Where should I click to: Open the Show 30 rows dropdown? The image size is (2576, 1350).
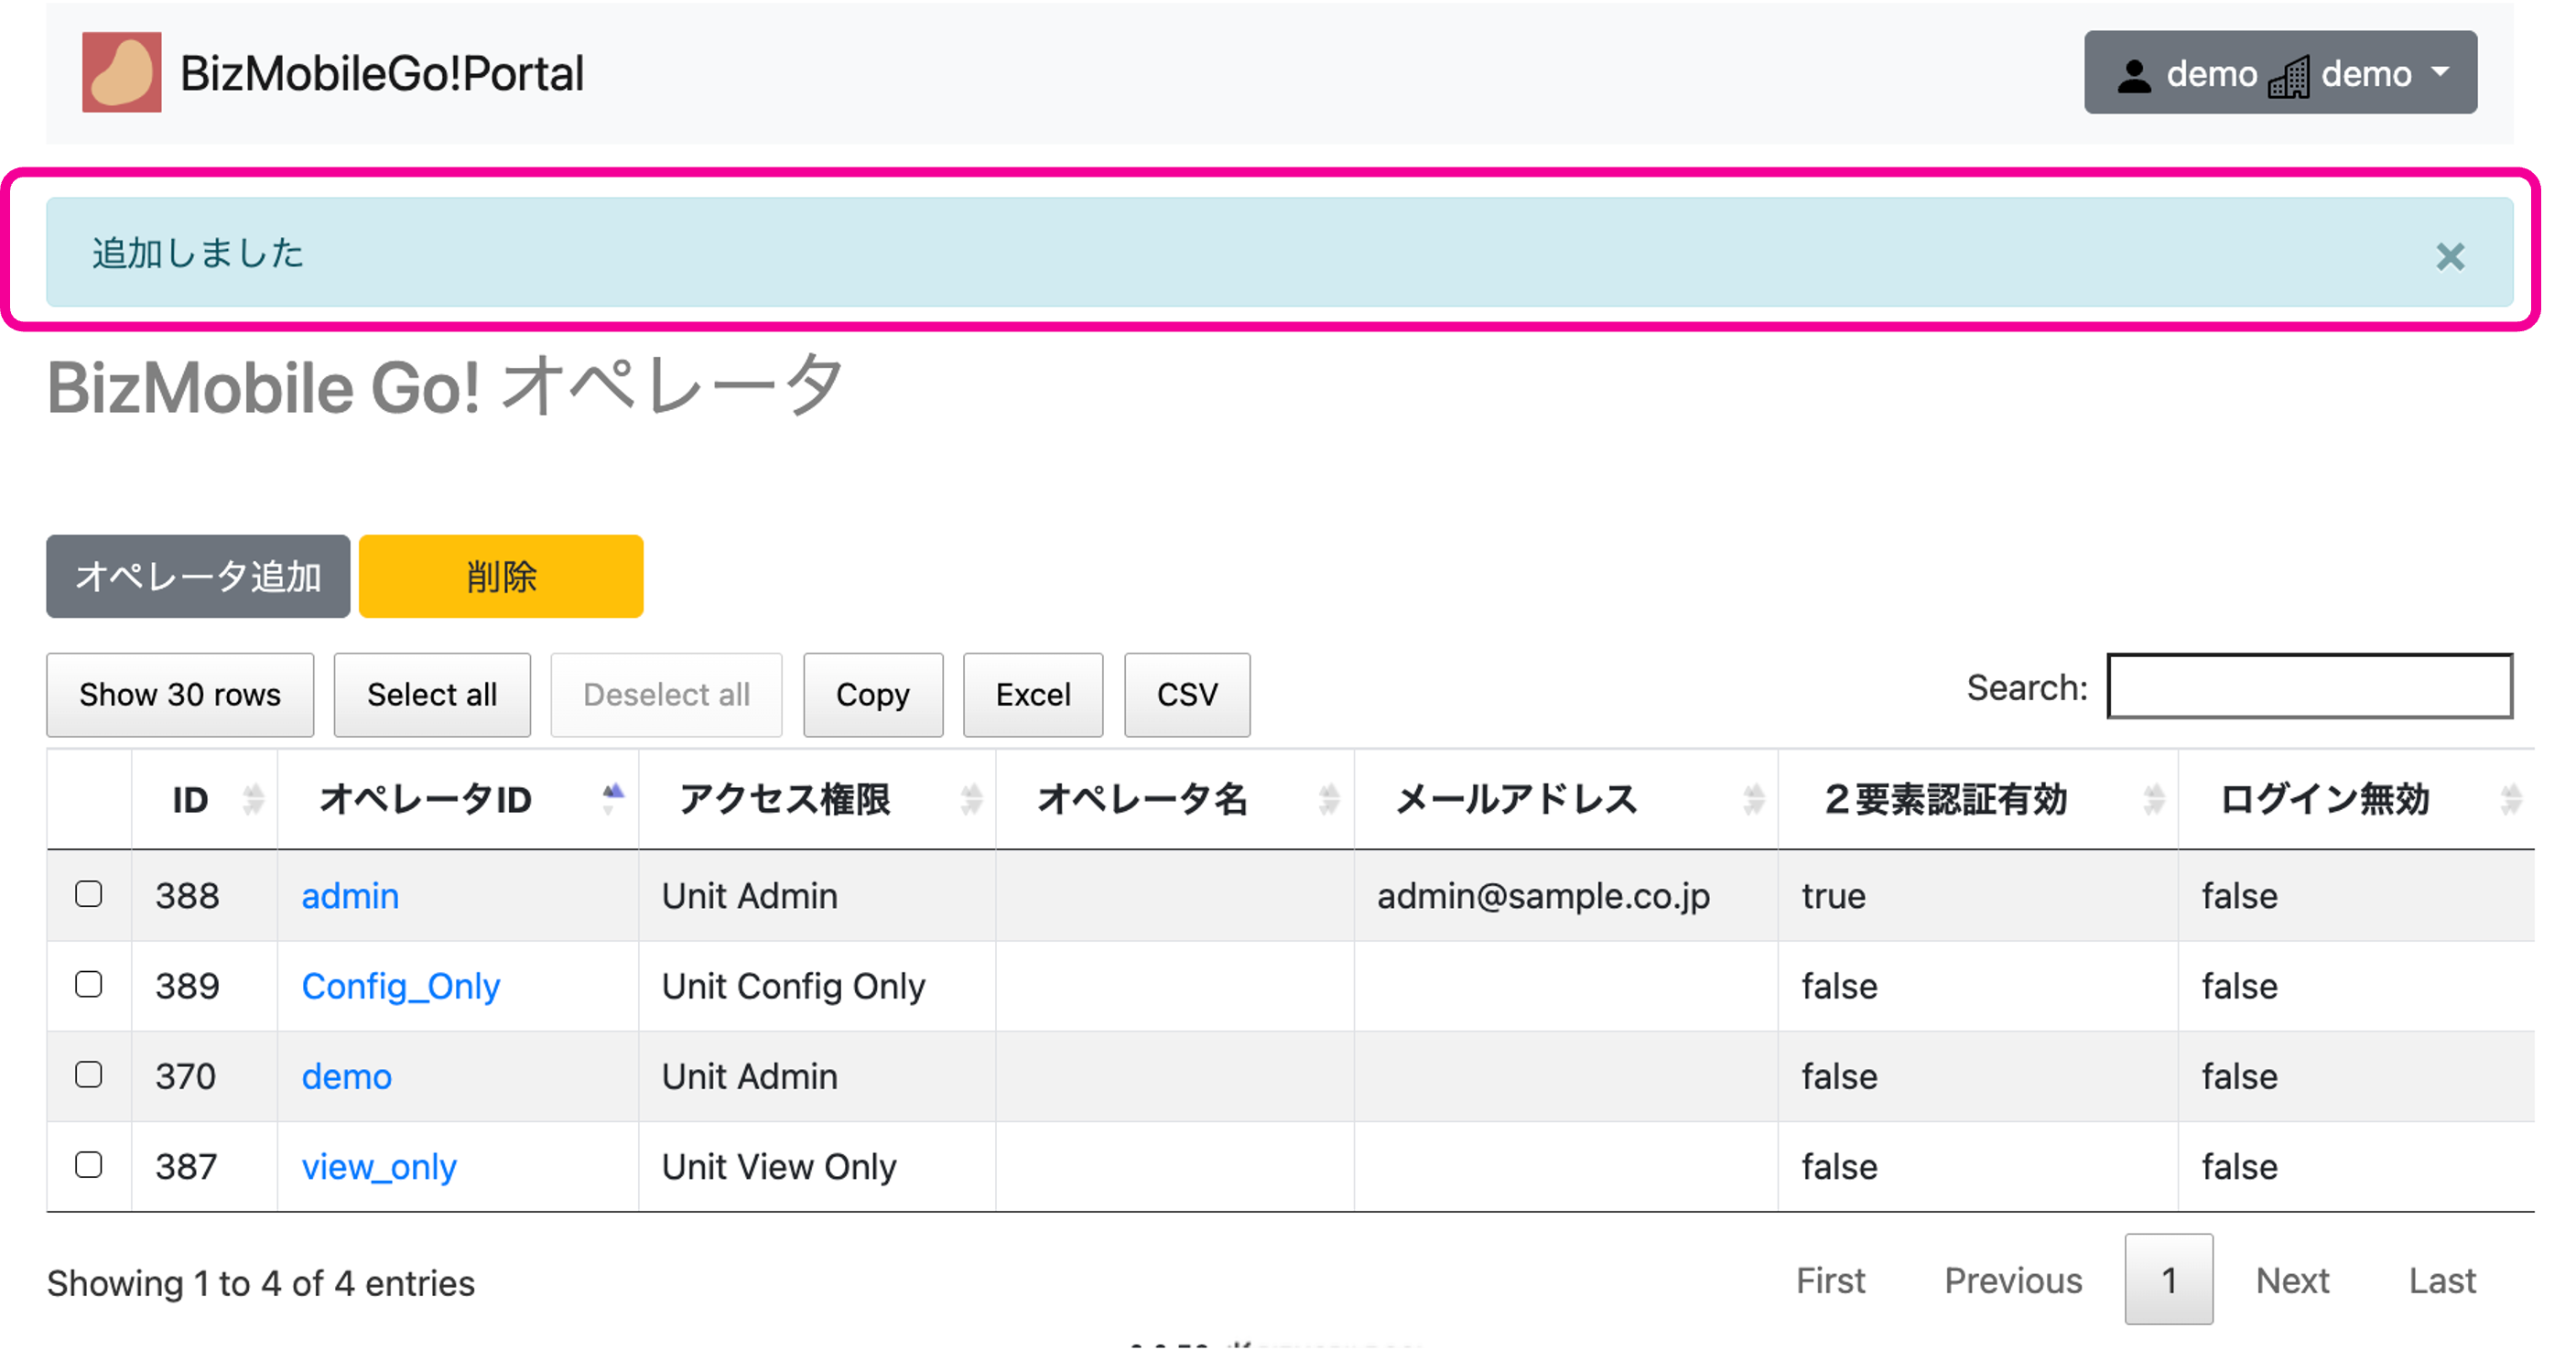(x=180, y=695)
